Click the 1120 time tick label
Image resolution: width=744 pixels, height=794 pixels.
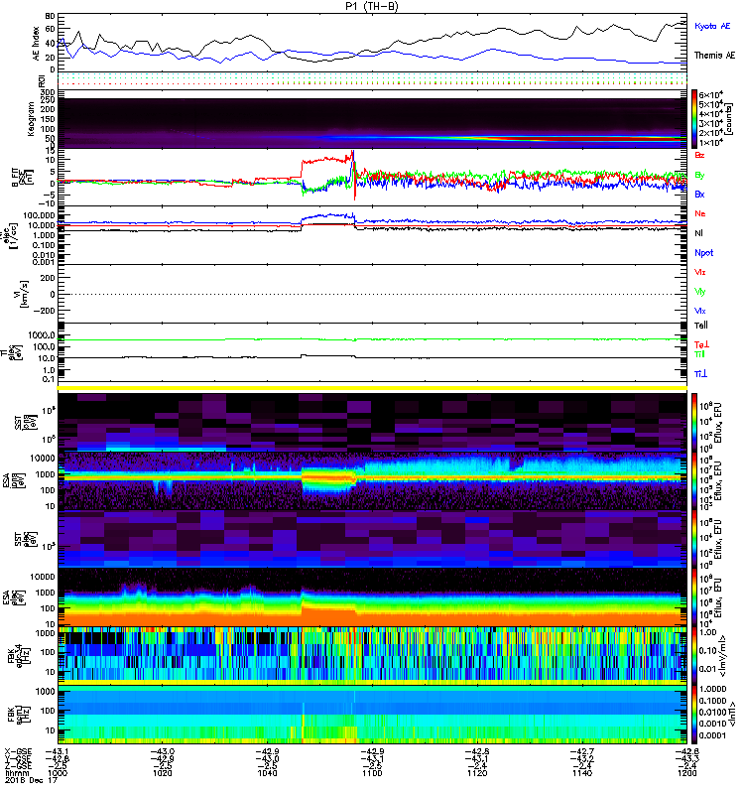tap(477, 773)
